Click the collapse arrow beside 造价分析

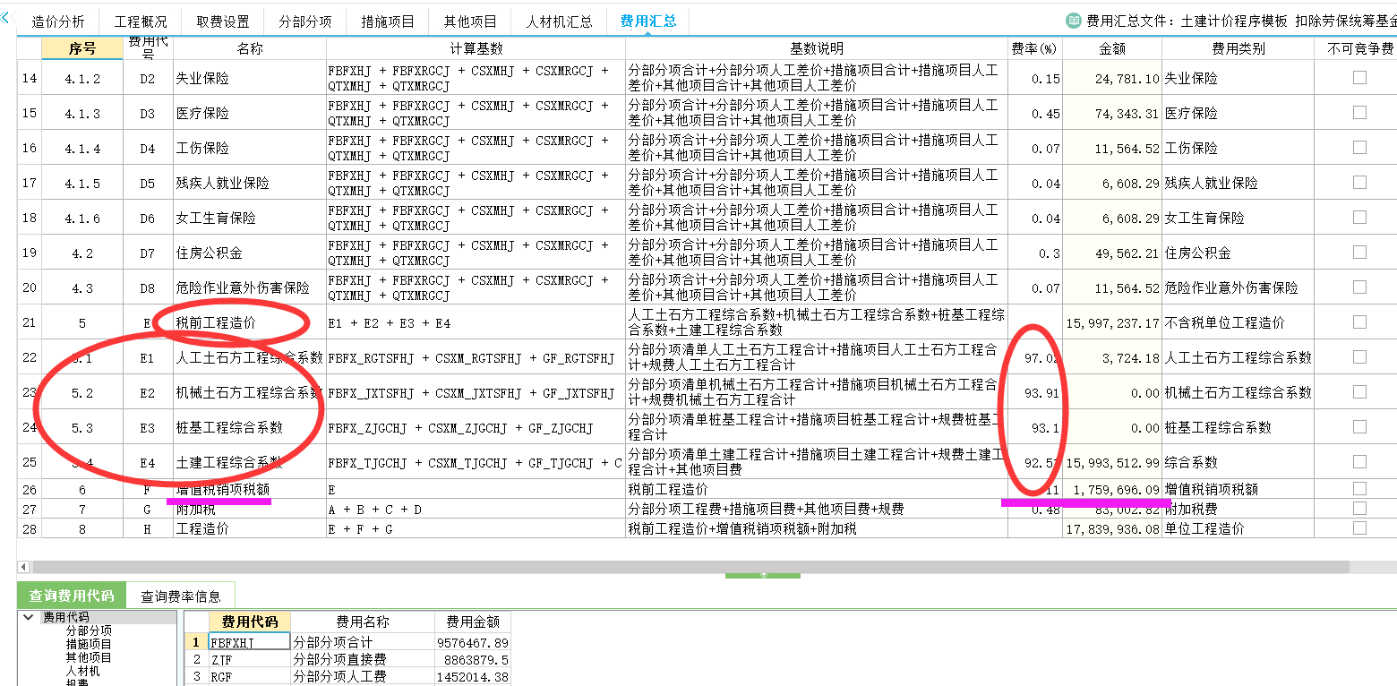click(6, 17)
